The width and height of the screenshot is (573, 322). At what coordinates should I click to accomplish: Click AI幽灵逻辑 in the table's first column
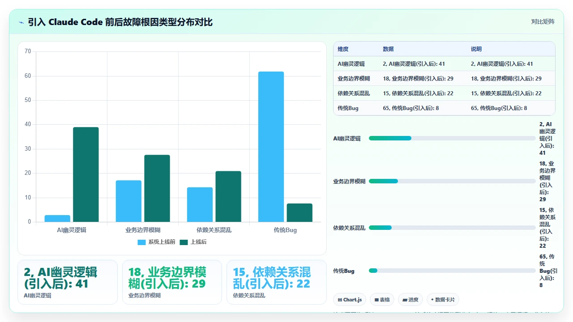pyautogui.click(x=351, y=64)
